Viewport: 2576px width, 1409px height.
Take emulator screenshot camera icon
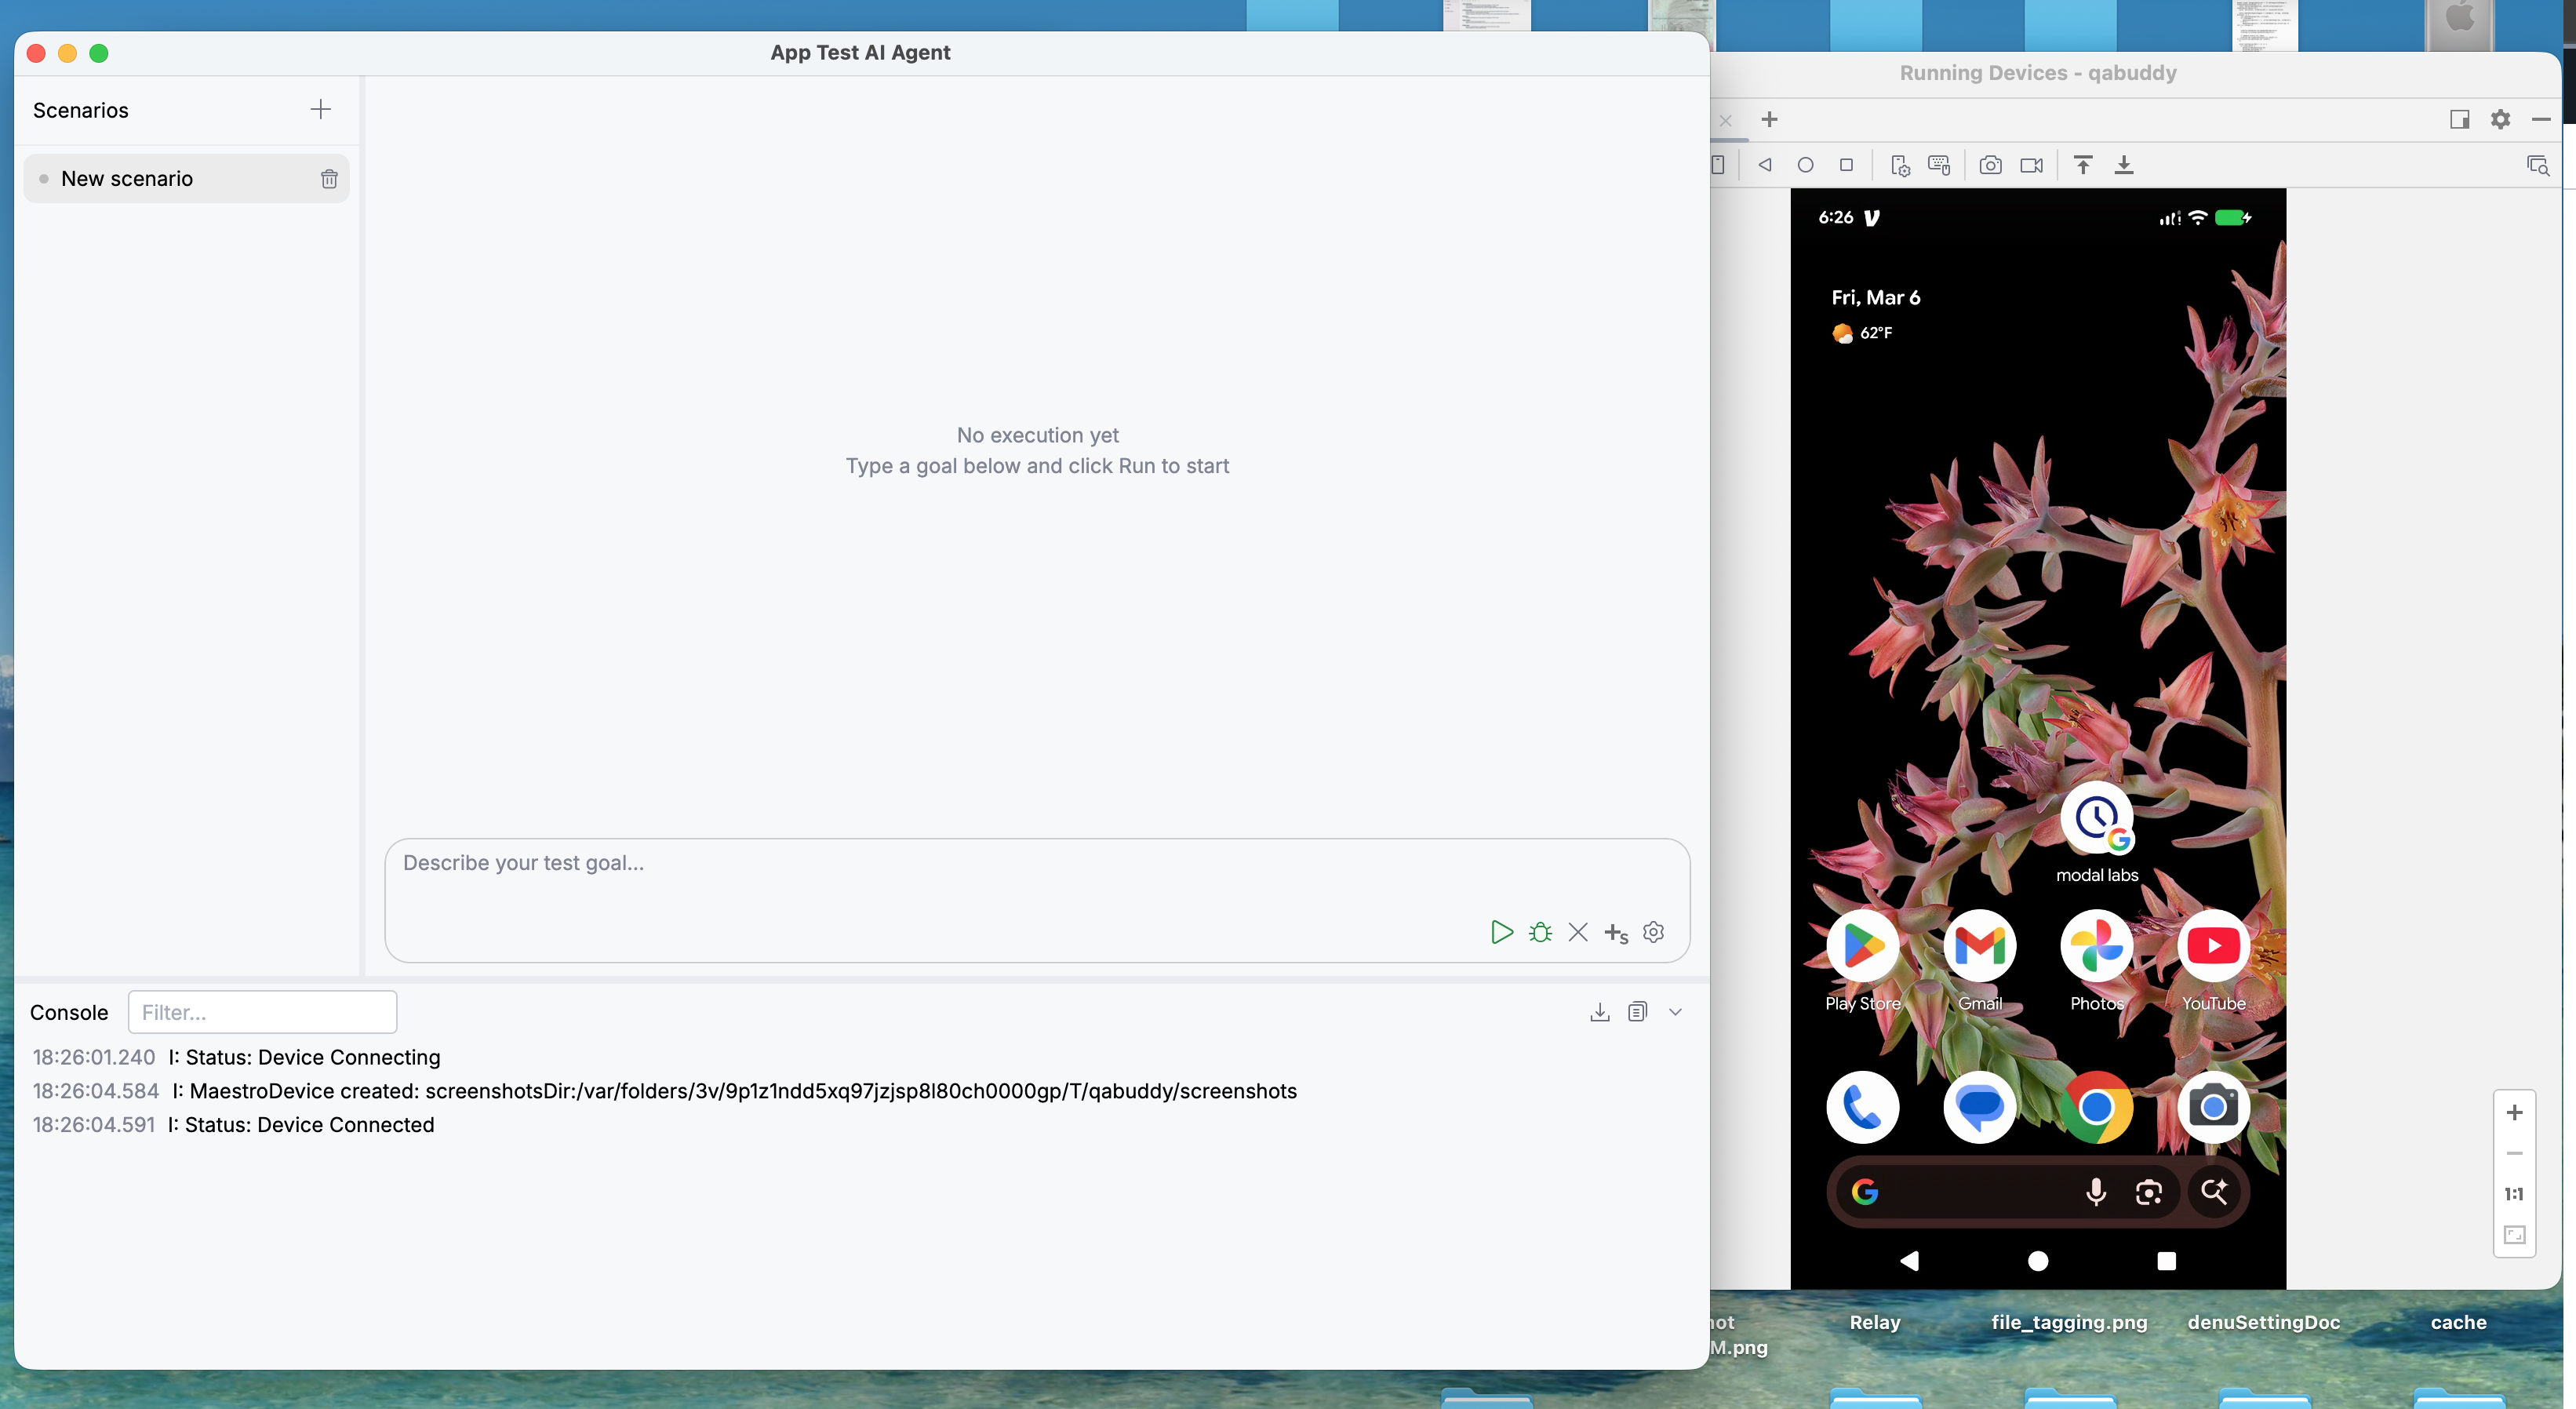pyautogui.click(x=1990, y=165)
